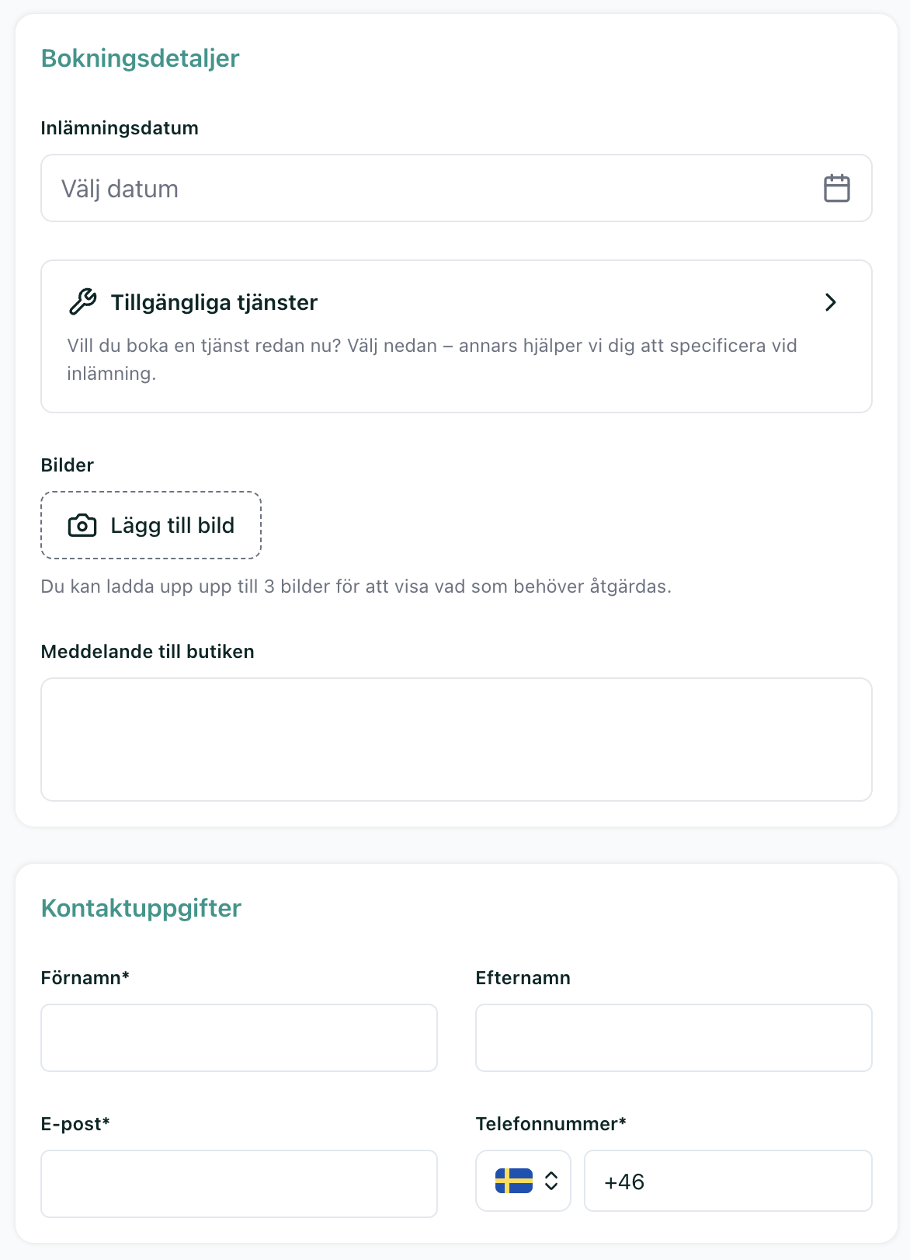This screenshot has height=1260, width=910.
Task: Click the wrench icon beside Tillgängliga tjänster
Action: (83, 301)
